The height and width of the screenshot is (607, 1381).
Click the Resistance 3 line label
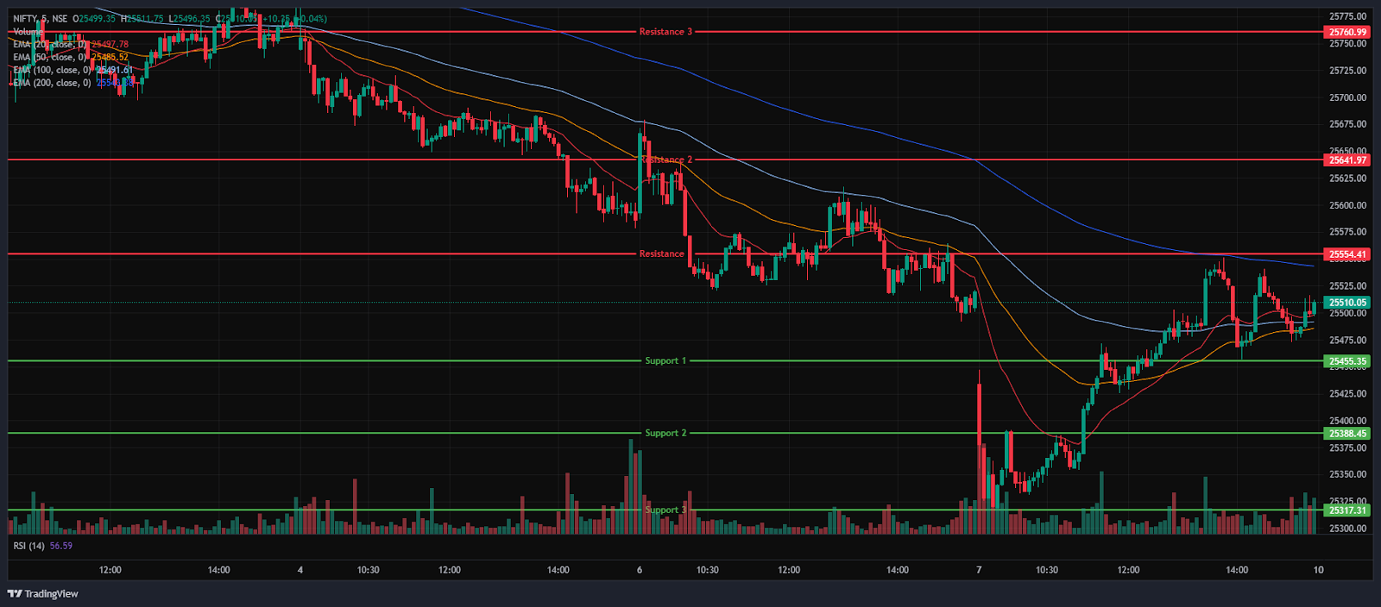665,32
